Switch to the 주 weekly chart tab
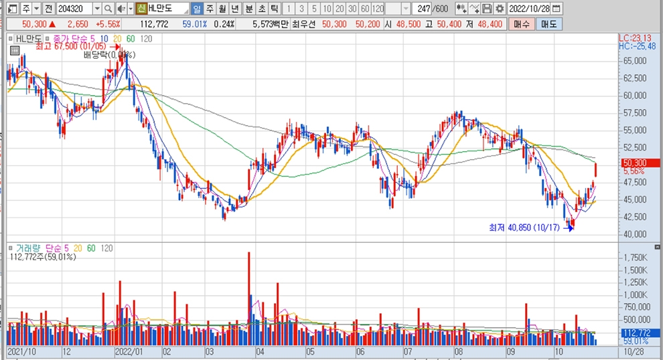 (x=210, y=9)
